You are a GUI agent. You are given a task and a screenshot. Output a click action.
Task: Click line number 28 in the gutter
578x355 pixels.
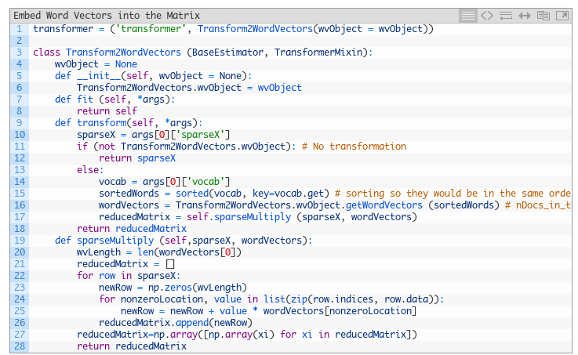[19, 346]
